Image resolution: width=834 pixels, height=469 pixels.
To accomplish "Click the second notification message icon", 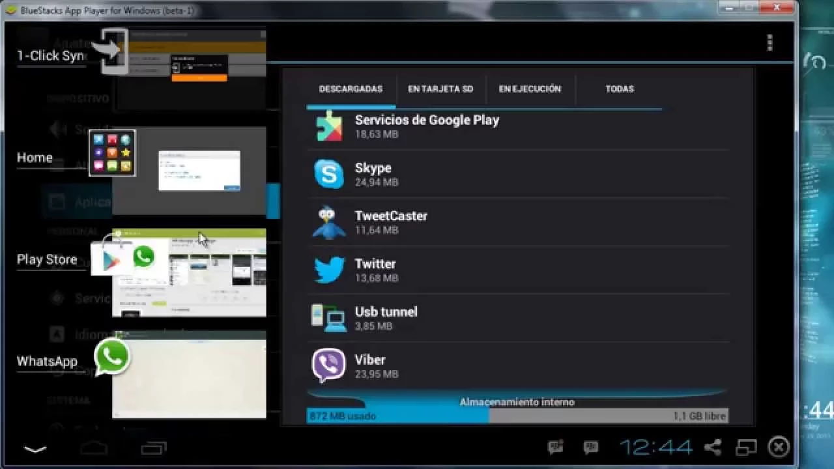I will [591, 447].
